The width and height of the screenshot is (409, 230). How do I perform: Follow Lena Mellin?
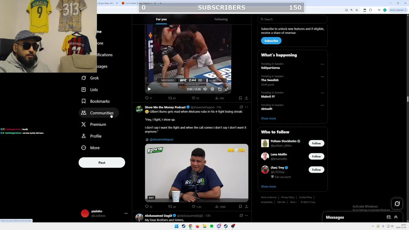click(x=316, y=157)
